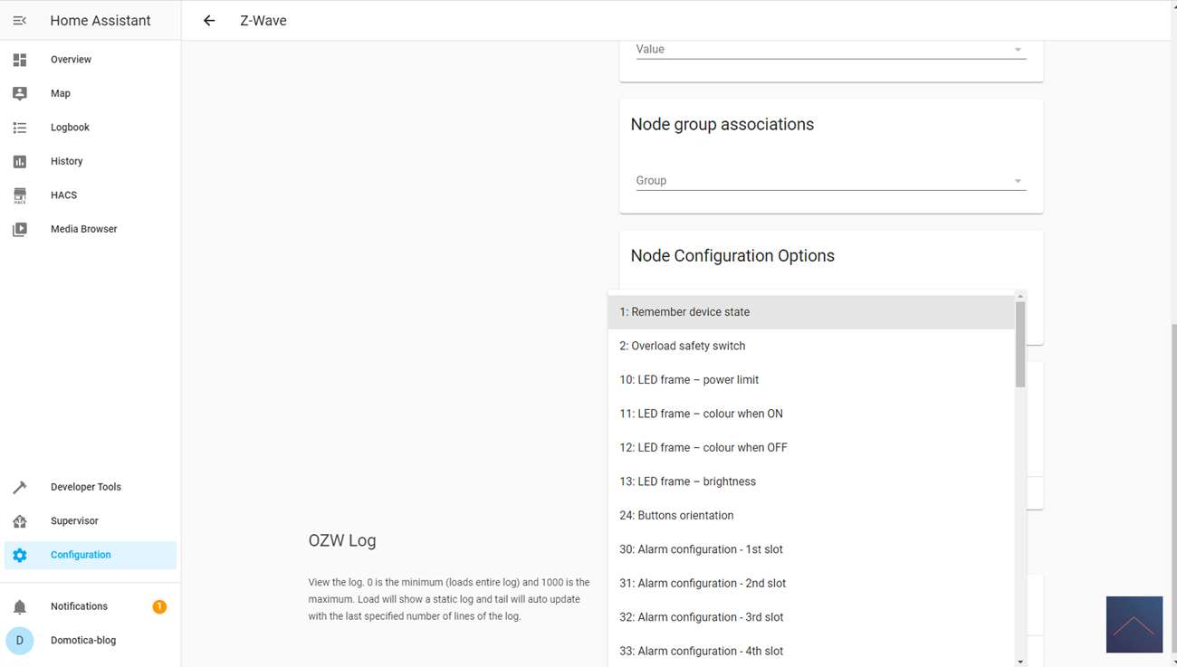Viewport: 1177px width, 667px height.
Task: Open the Configuration menu item
Action: [81, 555]
